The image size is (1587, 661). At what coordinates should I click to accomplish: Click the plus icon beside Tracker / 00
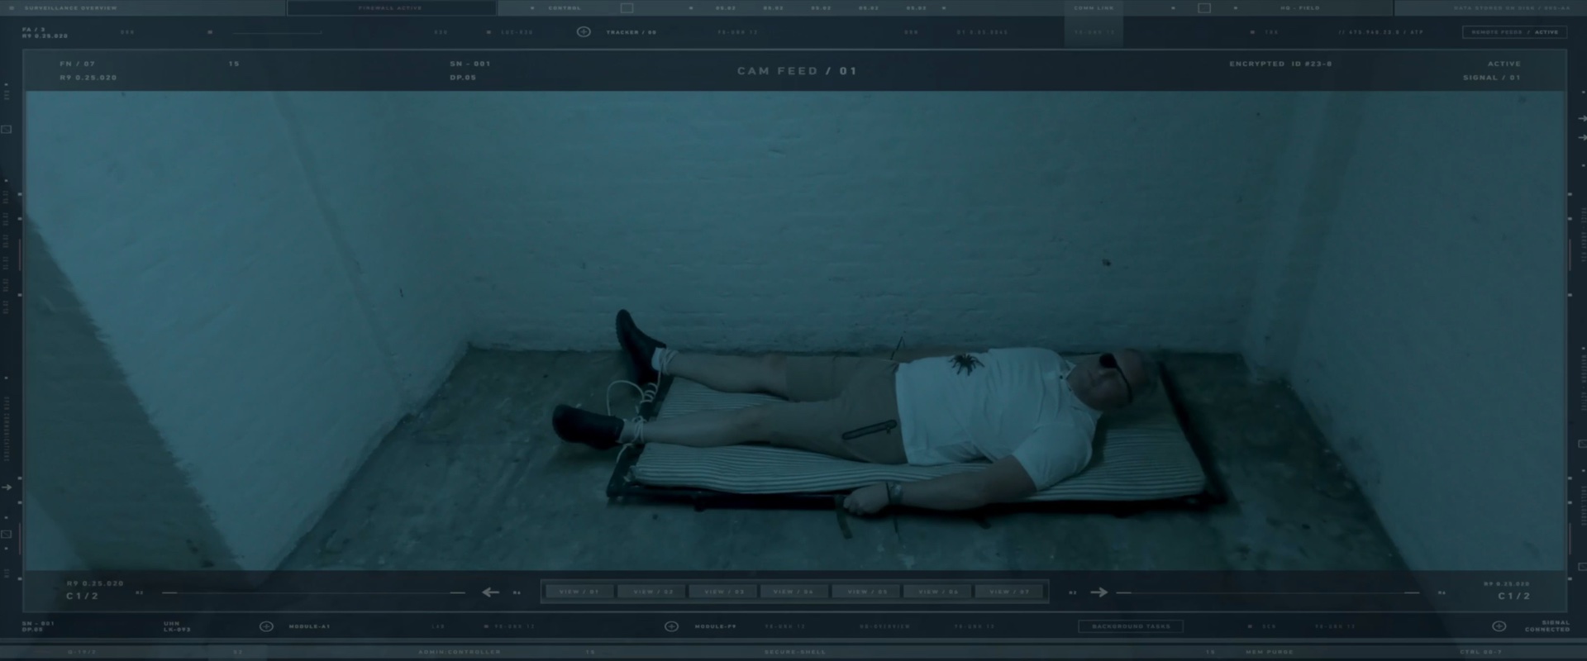tap(584, 32)
